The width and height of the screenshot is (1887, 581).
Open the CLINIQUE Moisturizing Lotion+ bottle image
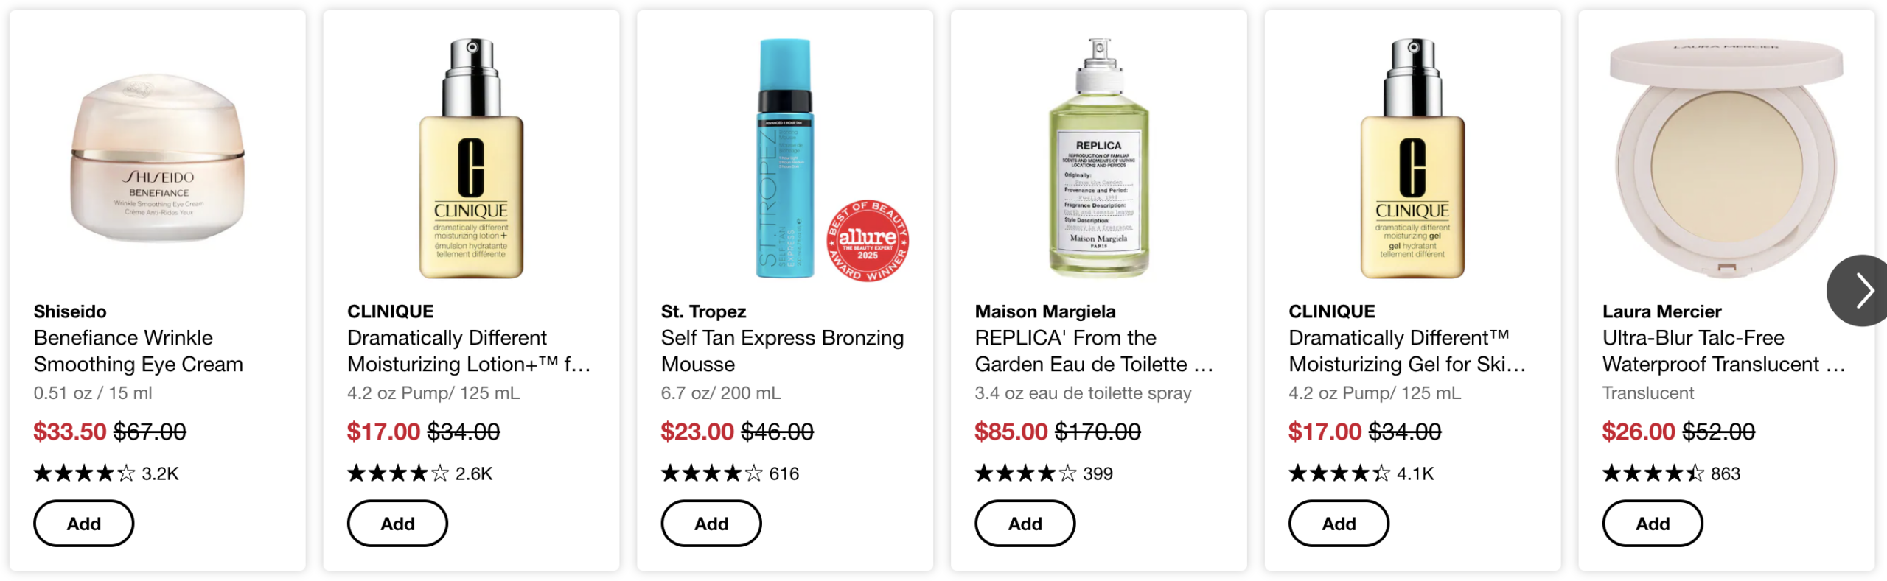pyautogui.click(x=471, y=158)
